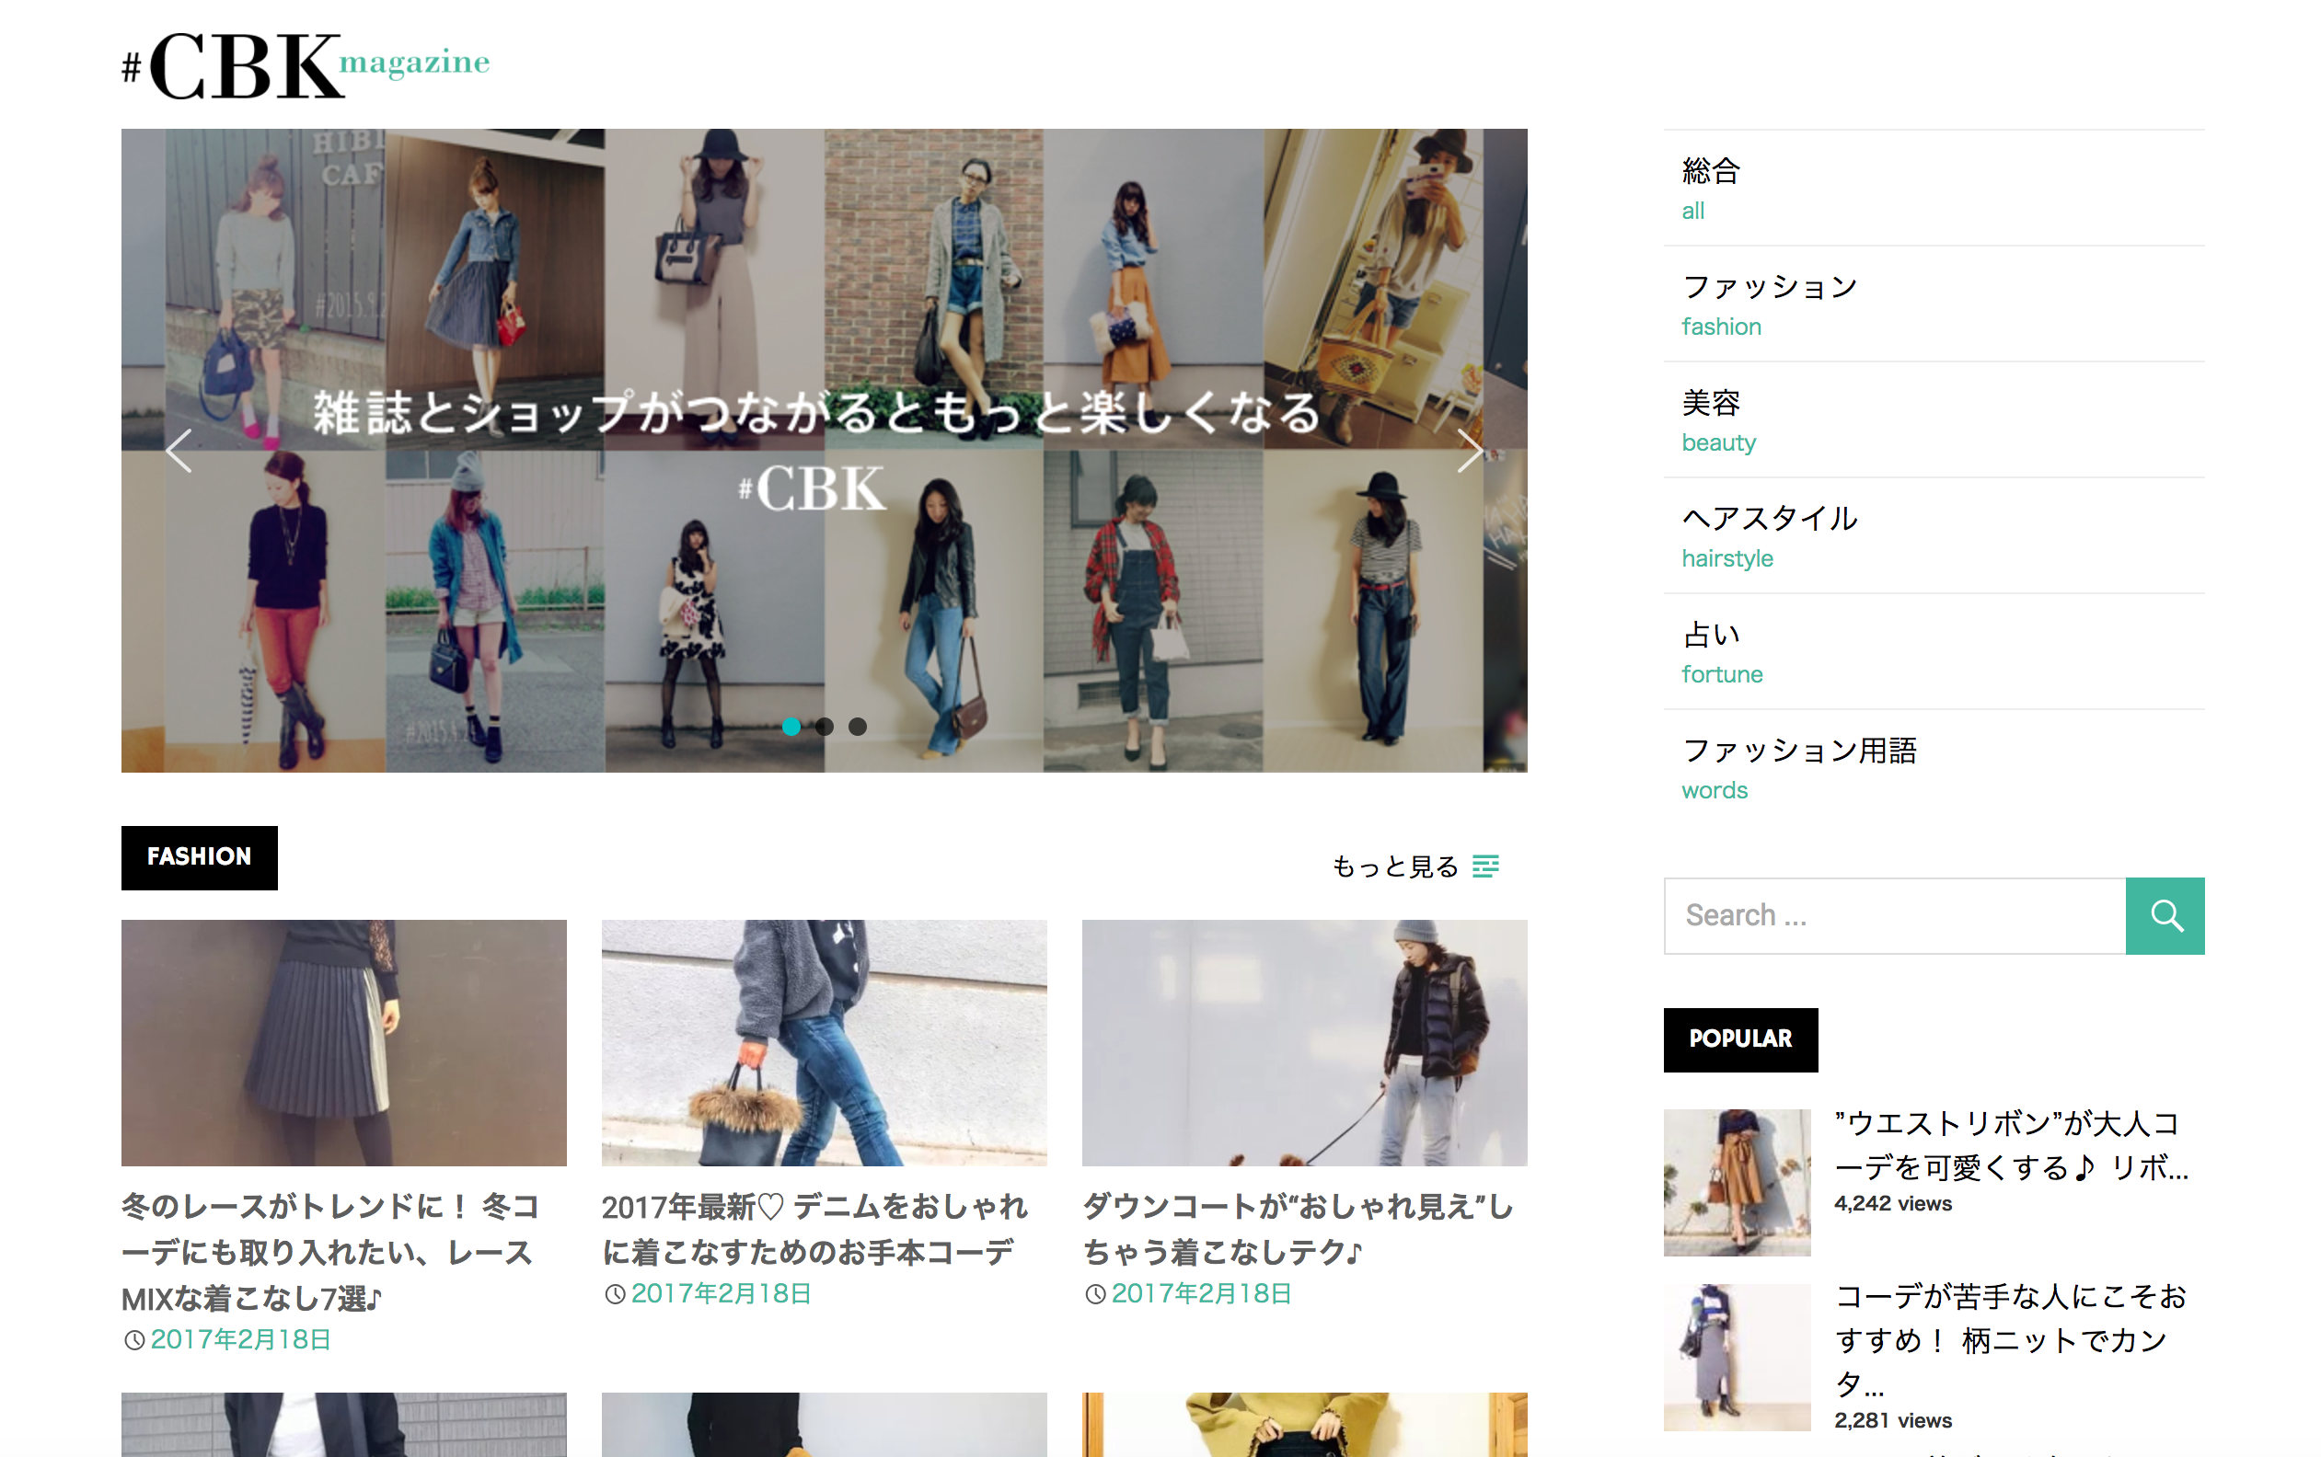The image size is (2321, 1457).
Task: Click the green search magnifier button
Action: 2165,915
